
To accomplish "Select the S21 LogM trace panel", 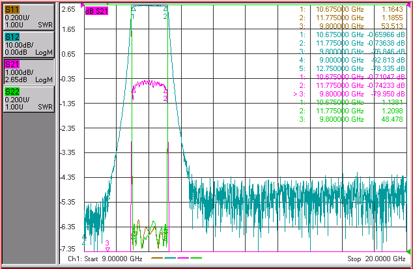I will point(29,72).
